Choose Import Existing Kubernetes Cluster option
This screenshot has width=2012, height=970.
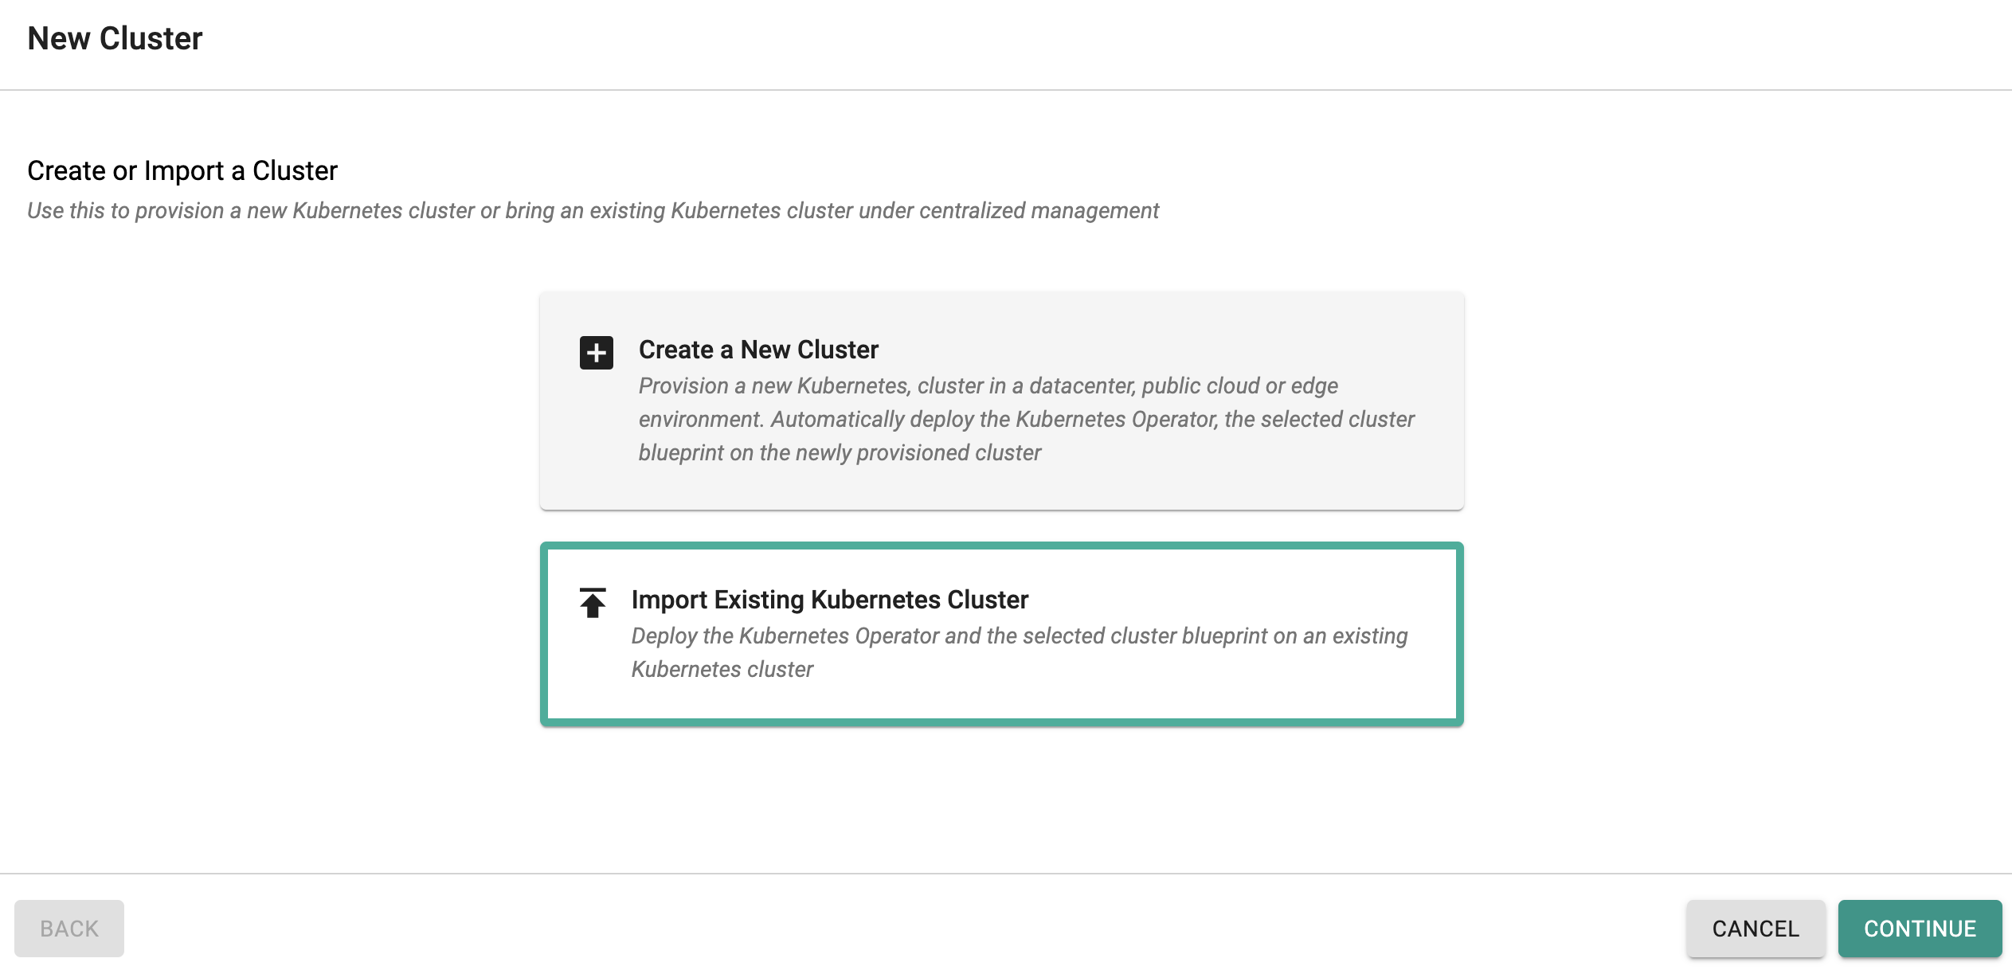(x=1001, y=634)
